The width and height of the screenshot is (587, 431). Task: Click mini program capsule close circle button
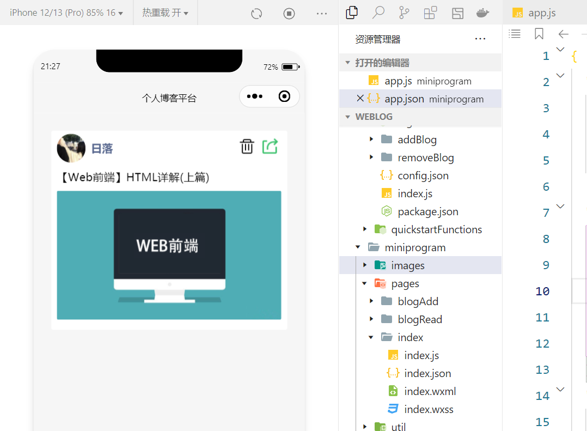click(x=284, y=96)
